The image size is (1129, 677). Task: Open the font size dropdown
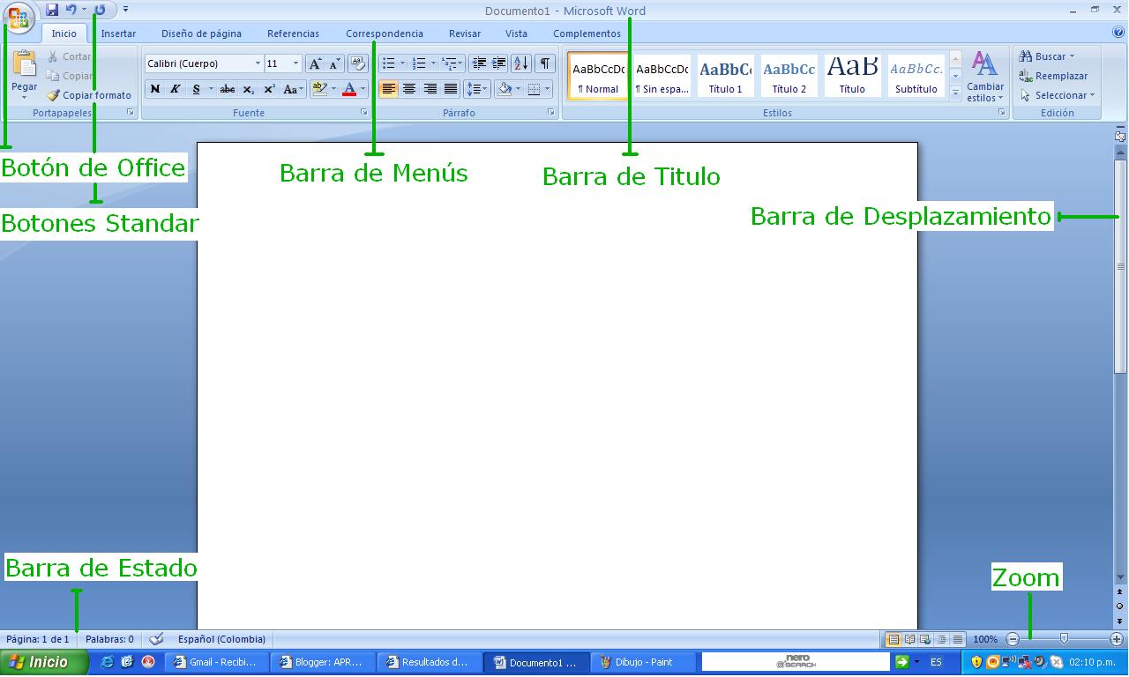coord(295,63)
